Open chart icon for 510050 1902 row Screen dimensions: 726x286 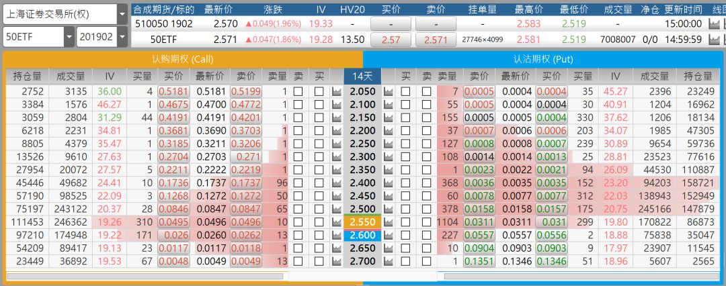coord(715,24)
